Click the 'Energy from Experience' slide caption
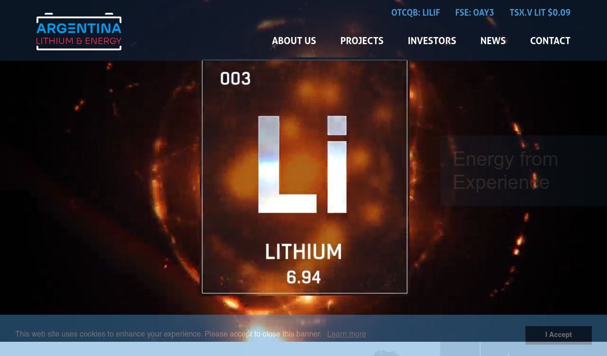The height and width of the screenshot is (356, 607). point(505,170)
